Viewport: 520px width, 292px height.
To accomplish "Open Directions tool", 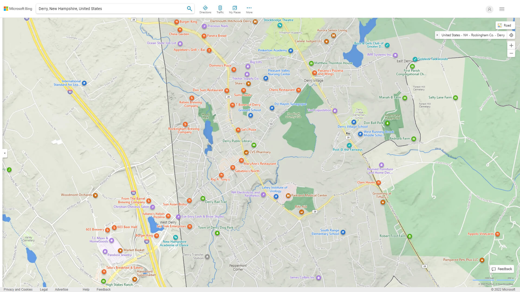I will 205,9.
